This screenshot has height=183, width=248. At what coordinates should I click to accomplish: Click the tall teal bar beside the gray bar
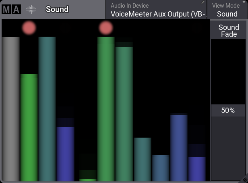point(47,109)
